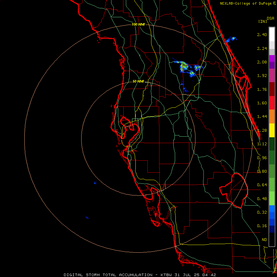Viewport: 277px width, 277px height.
Task: Click the 1.44 legend value
Action: [262, 117]
